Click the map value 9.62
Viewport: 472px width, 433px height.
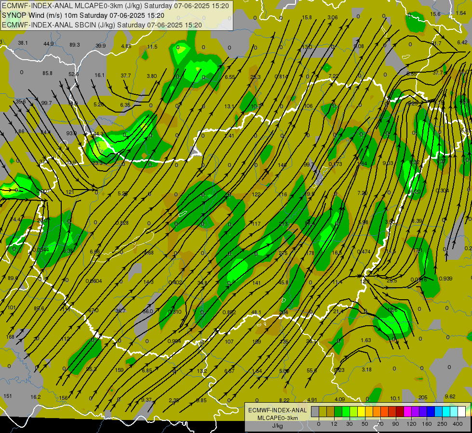(x=450, y=396)
